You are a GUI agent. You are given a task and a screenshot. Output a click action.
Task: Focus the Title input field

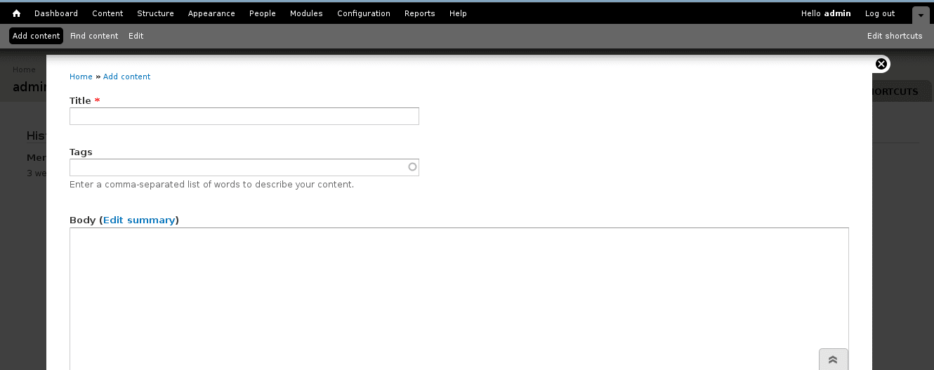tap(244, 117)
